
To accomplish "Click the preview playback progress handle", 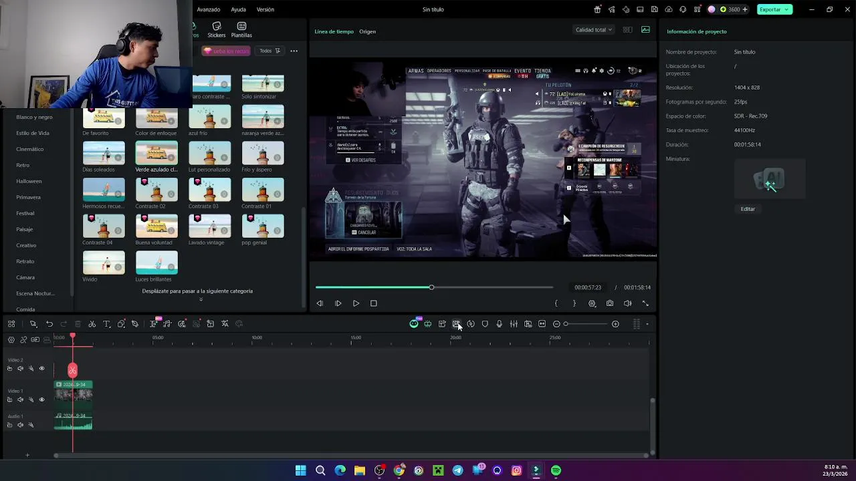I will click(x=431, y=287).
